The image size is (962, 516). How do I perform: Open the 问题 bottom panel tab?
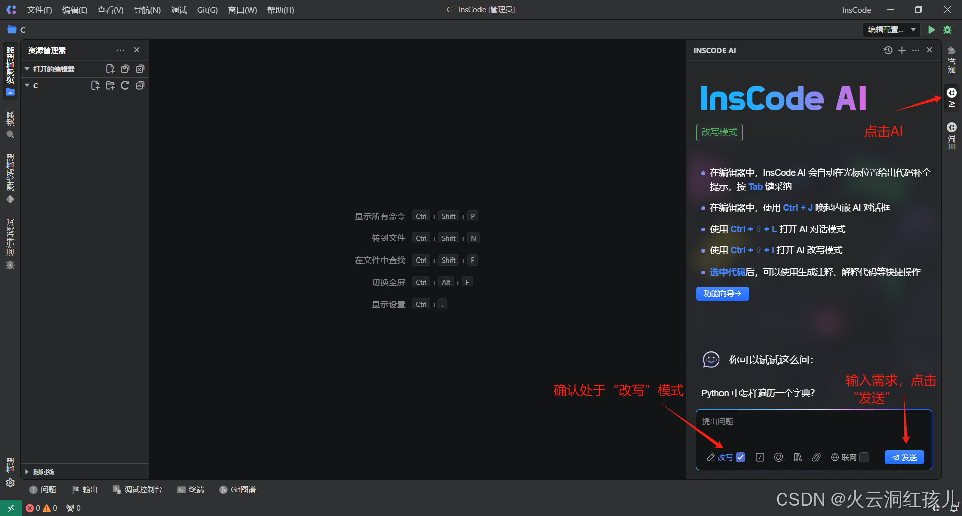pyautogui.click(x=43, y=490)
